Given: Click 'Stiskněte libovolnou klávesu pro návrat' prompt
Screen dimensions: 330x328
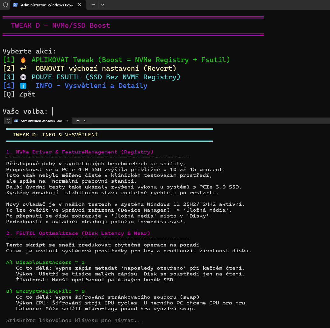Looking at the screenshot, I should 75,320.
